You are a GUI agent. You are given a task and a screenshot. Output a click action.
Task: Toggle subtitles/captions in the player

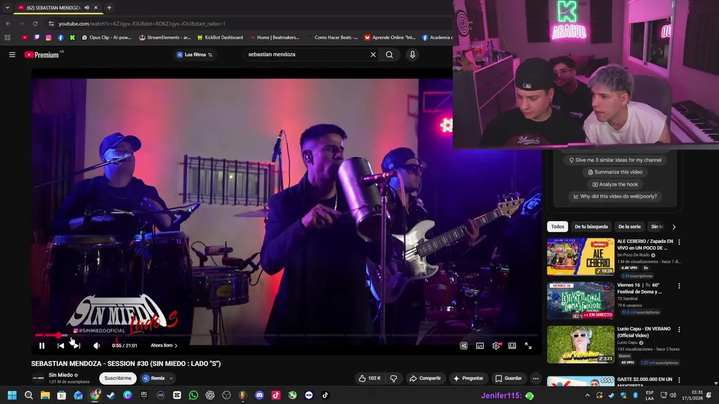point(480,346)
